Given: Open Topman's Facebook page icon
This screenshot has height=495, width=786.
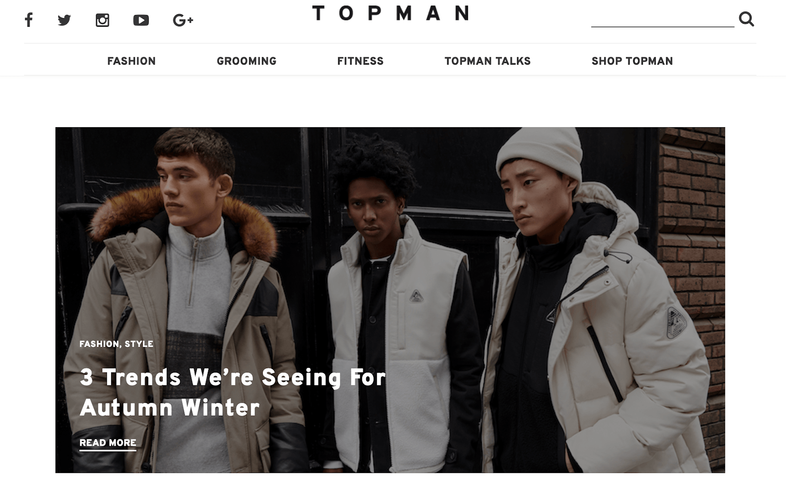Looking at the screenshot, I should coord(29,20).
